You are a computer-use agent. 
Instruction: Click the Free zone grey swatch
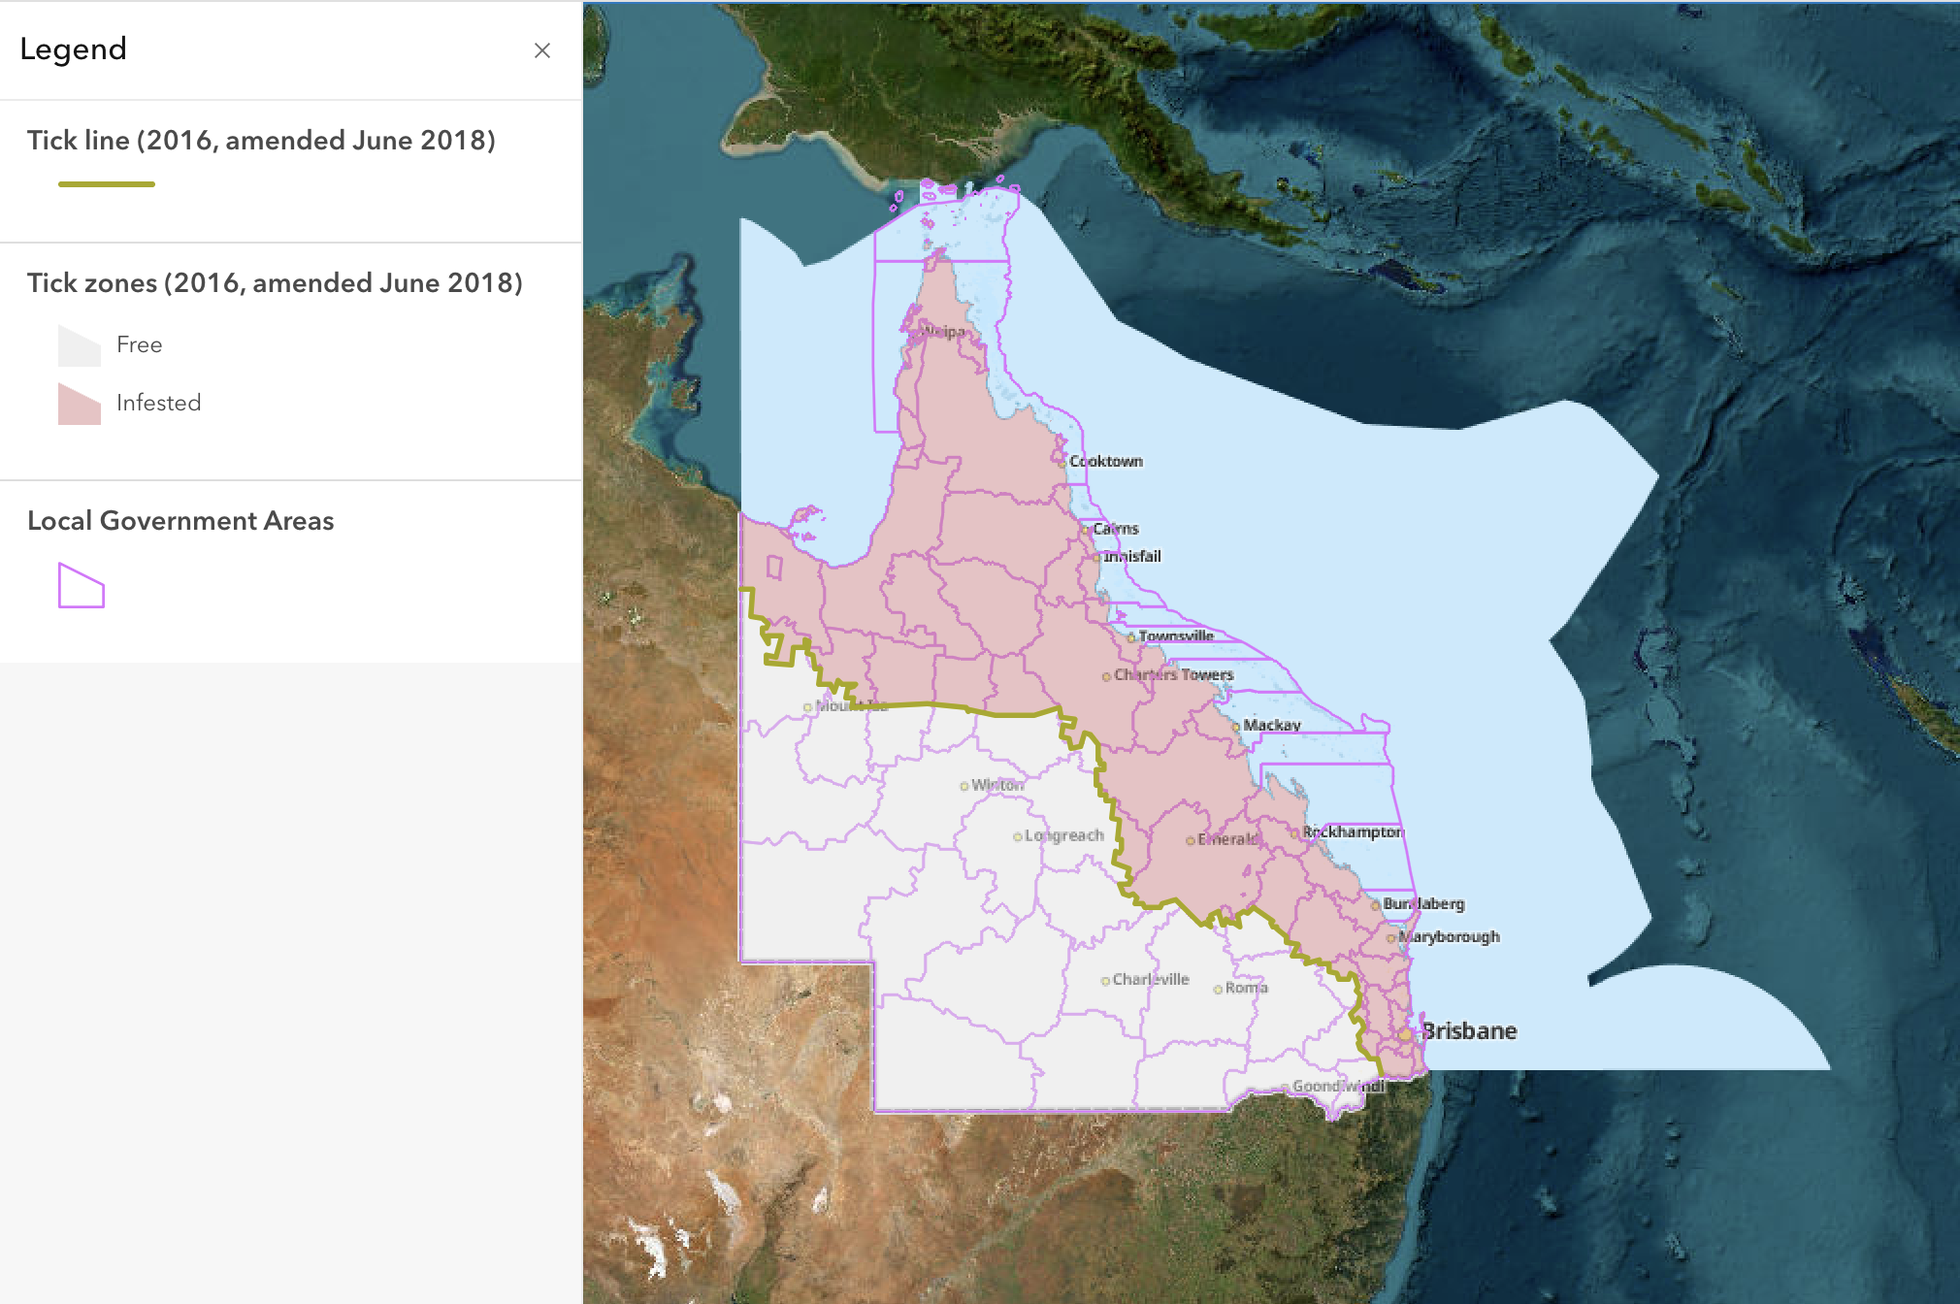(80, 346)
